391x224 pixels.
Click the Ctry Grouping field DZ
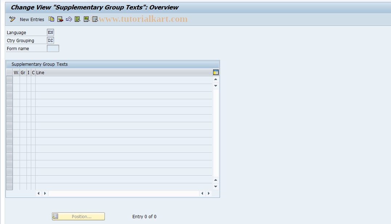pos(50,40)
